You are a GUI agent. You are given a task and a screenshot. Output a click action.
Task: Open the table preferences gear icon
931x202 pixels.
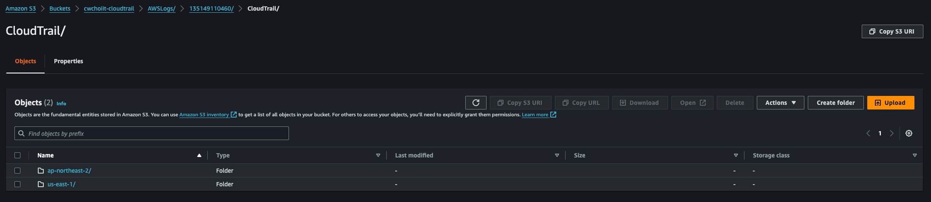point(909,133)
